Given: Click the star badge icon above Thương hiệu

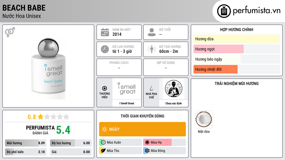Looking at the screenshot, I should [x=105, y=88].
